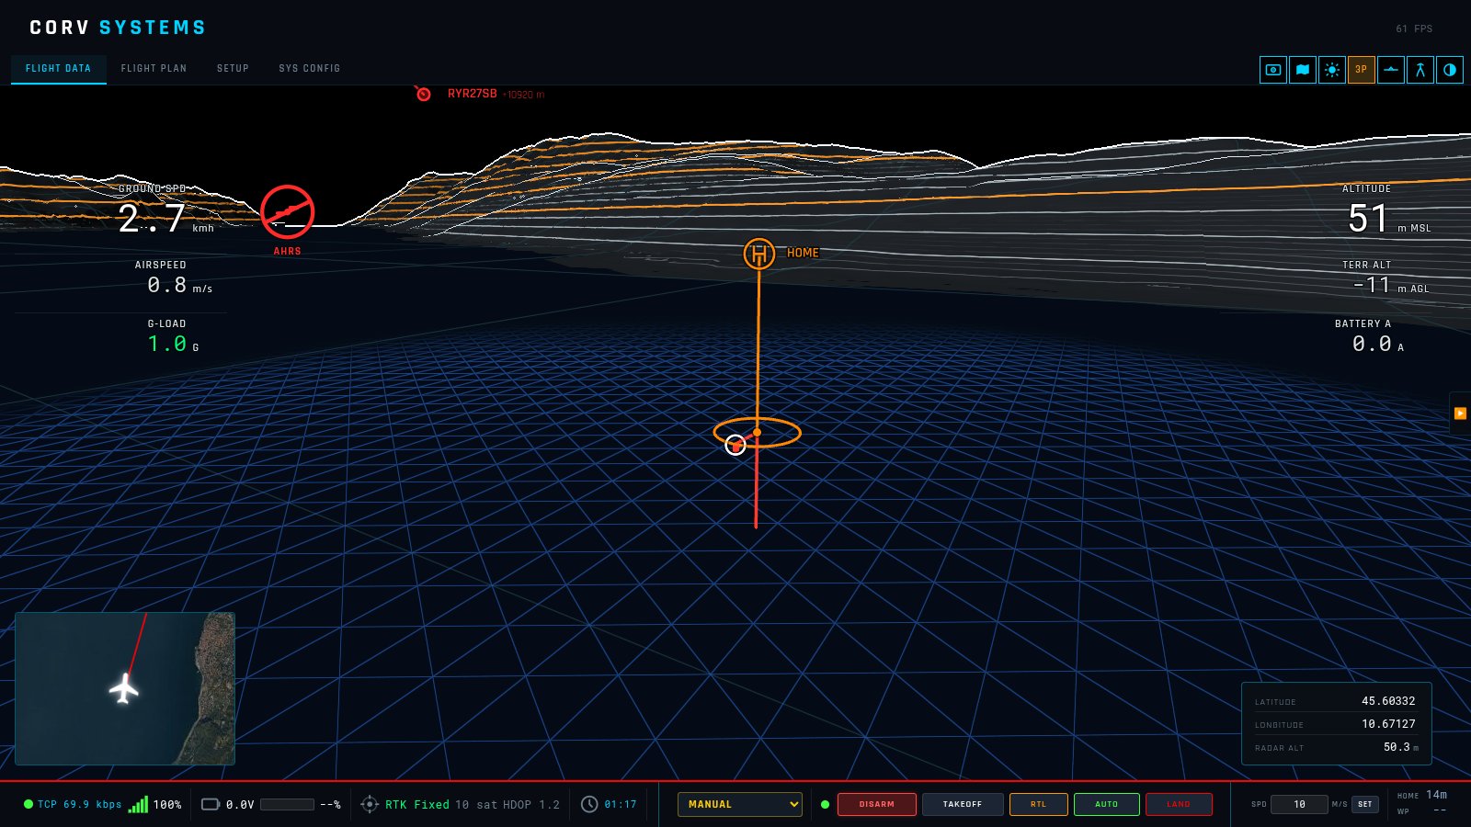Toggle the camera view icon
Viewport: 1471px width, 827px height.
(1273, 70)
